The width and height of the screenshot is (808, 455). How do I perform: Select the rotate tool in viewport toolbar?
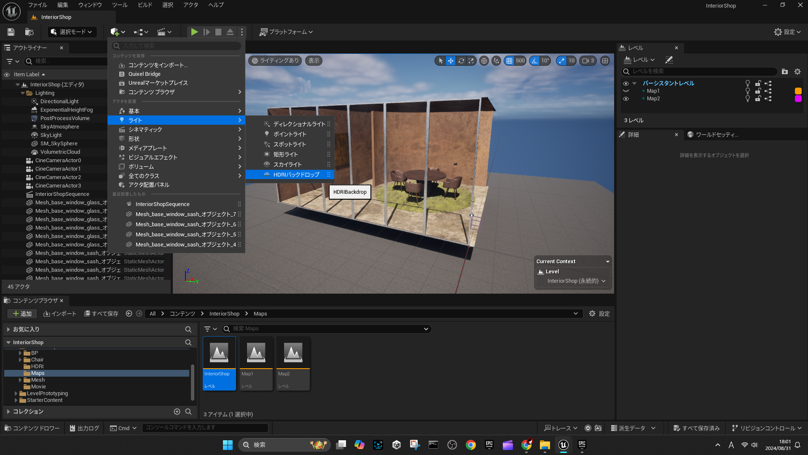(461, 61)
